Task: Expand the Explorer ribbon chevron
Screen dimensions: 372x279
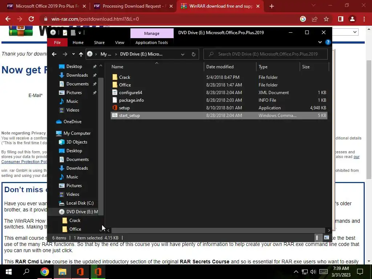Action: tap(320, 42)
